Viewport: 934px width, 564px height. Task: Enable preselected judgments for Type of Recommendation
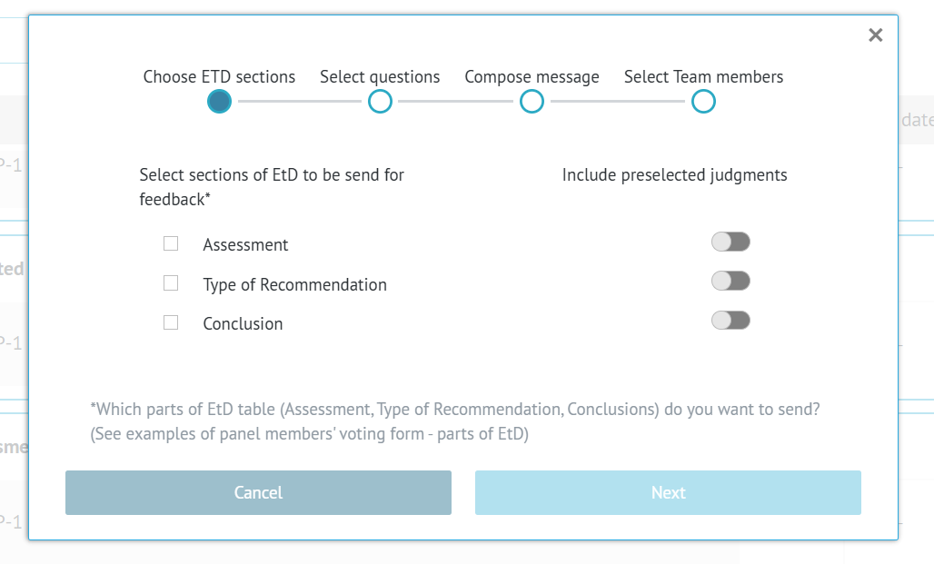click(x=730, y=281)
